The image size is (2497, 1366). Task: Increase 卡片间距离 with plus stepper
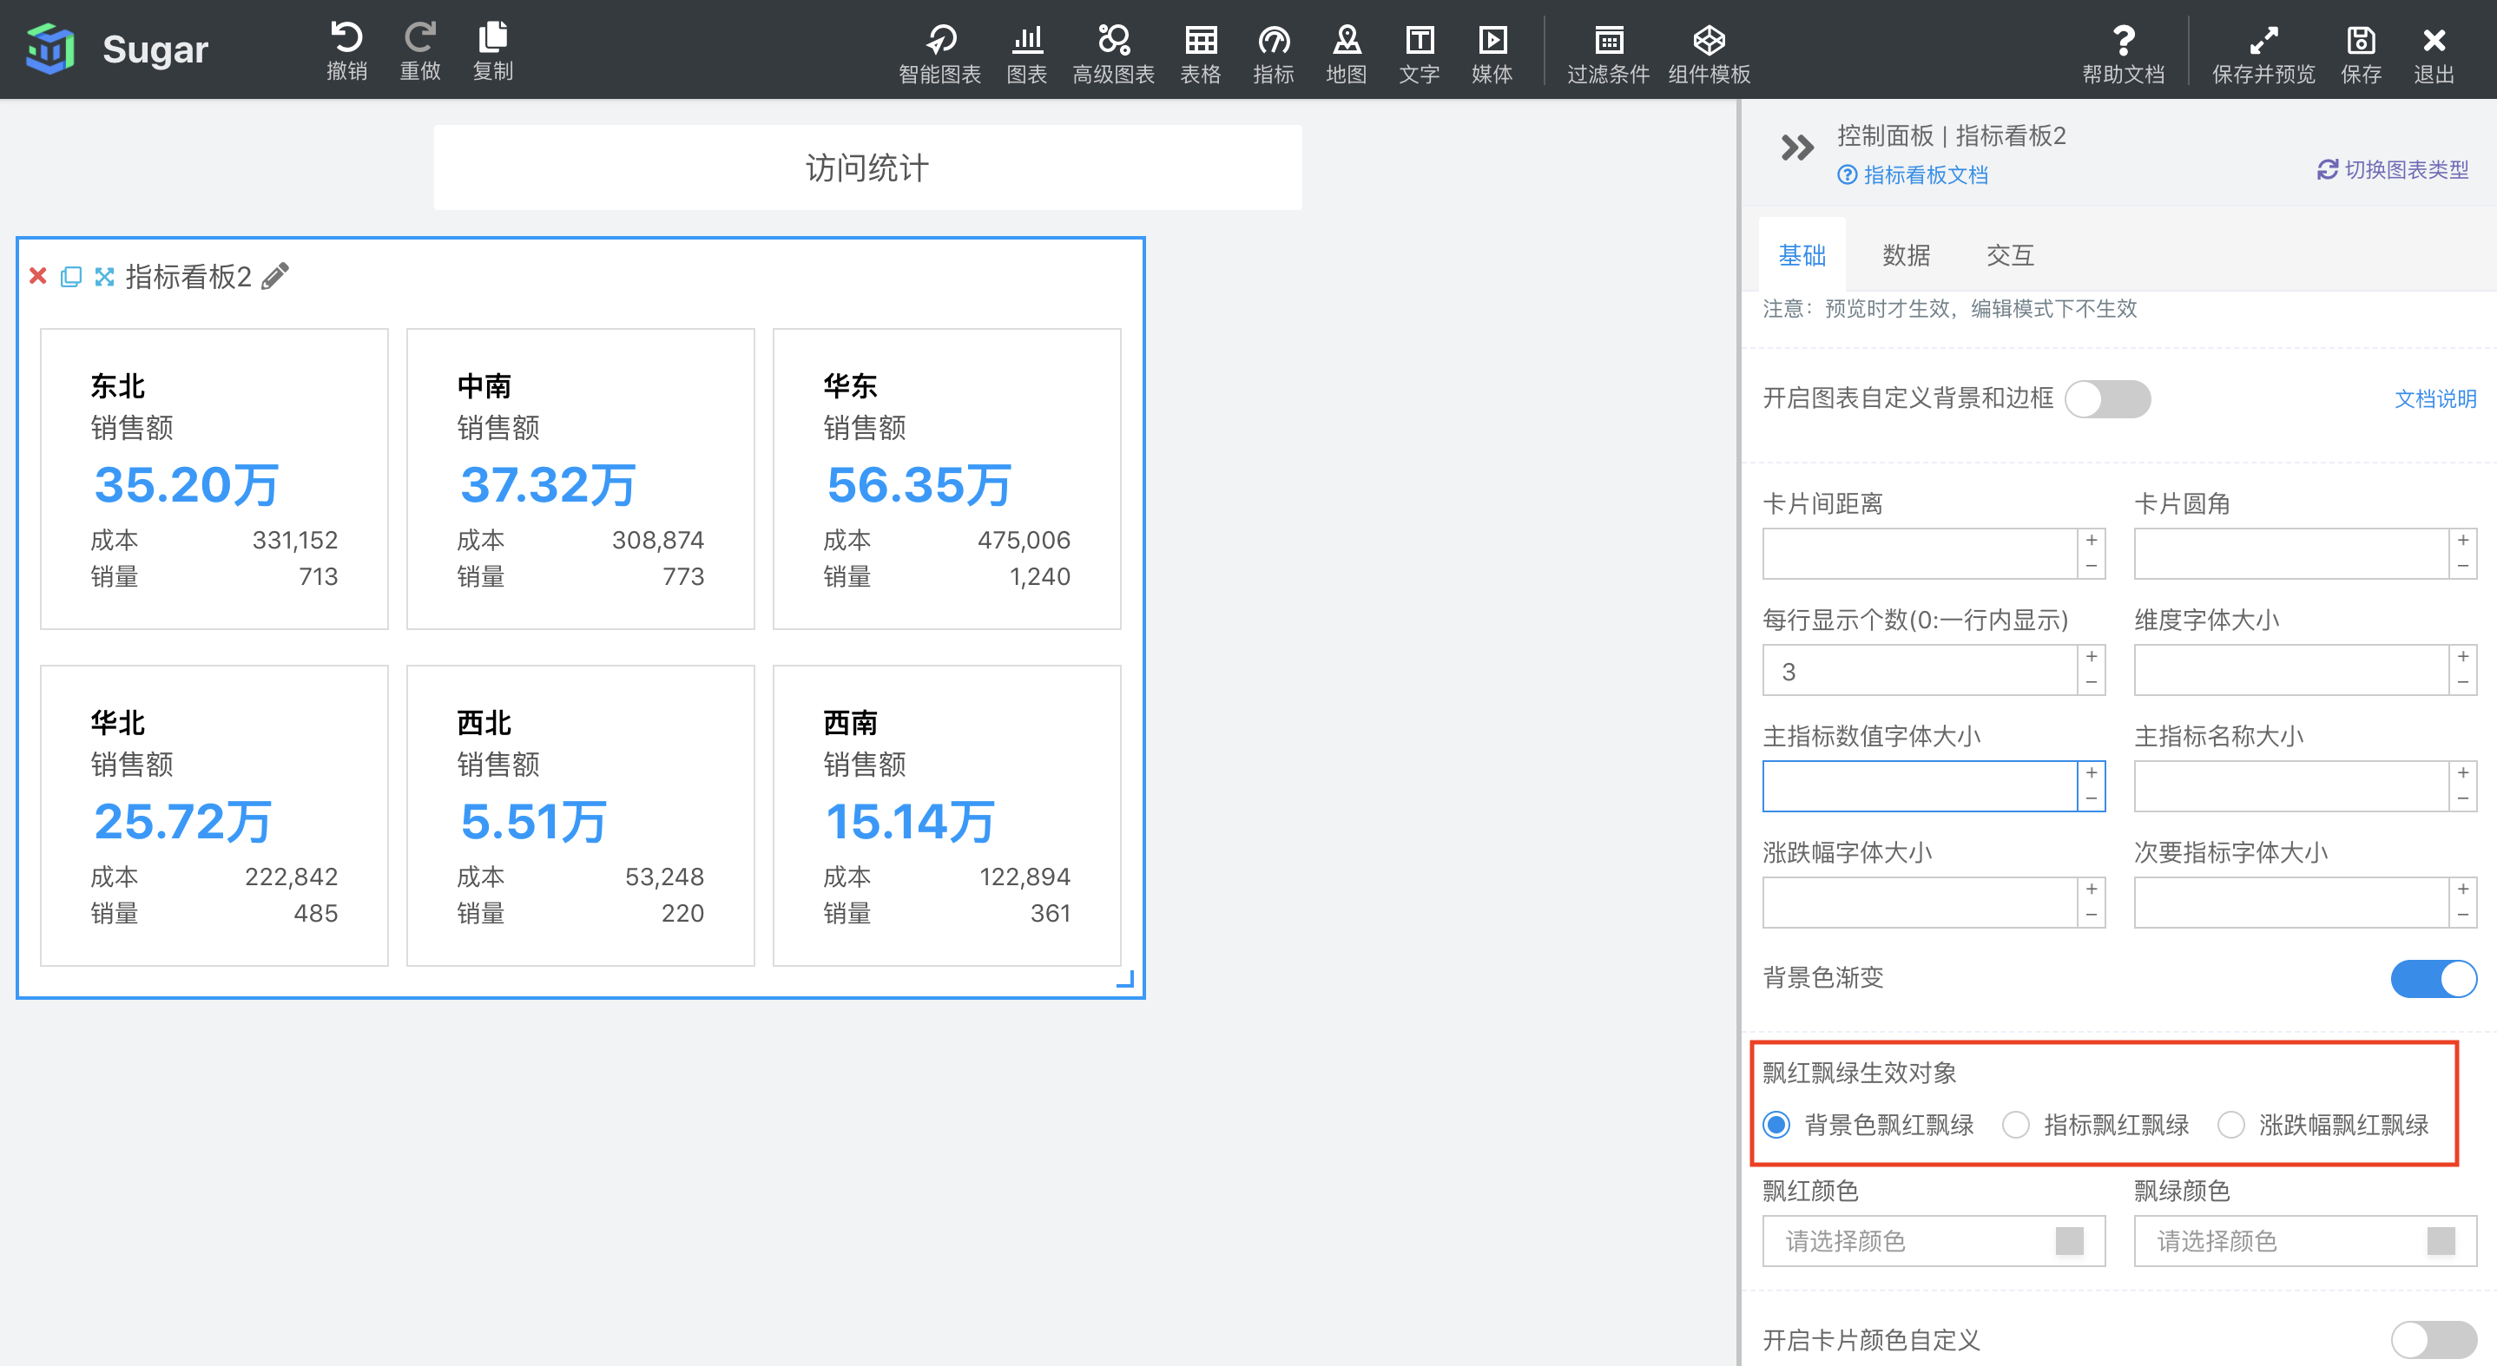(x=2091, y=541)
